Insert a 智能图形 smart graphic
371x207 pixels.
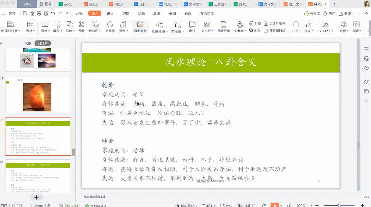95,27
